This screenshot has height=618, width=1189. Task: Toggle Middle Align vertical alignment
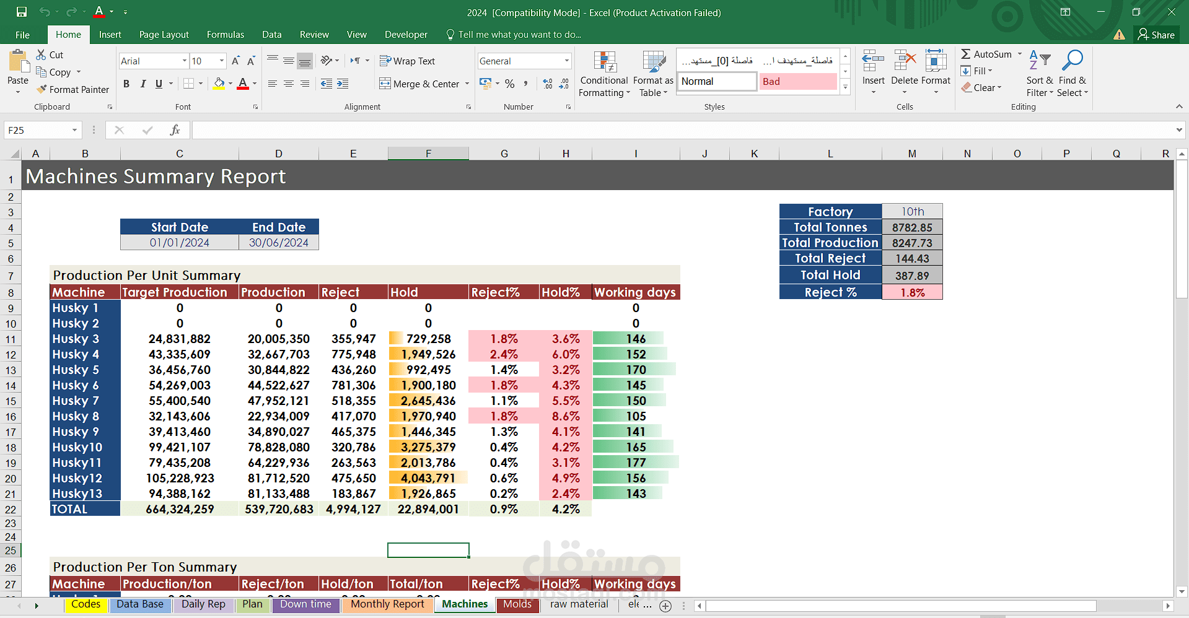pyautogui.click(x=289, y=61)
